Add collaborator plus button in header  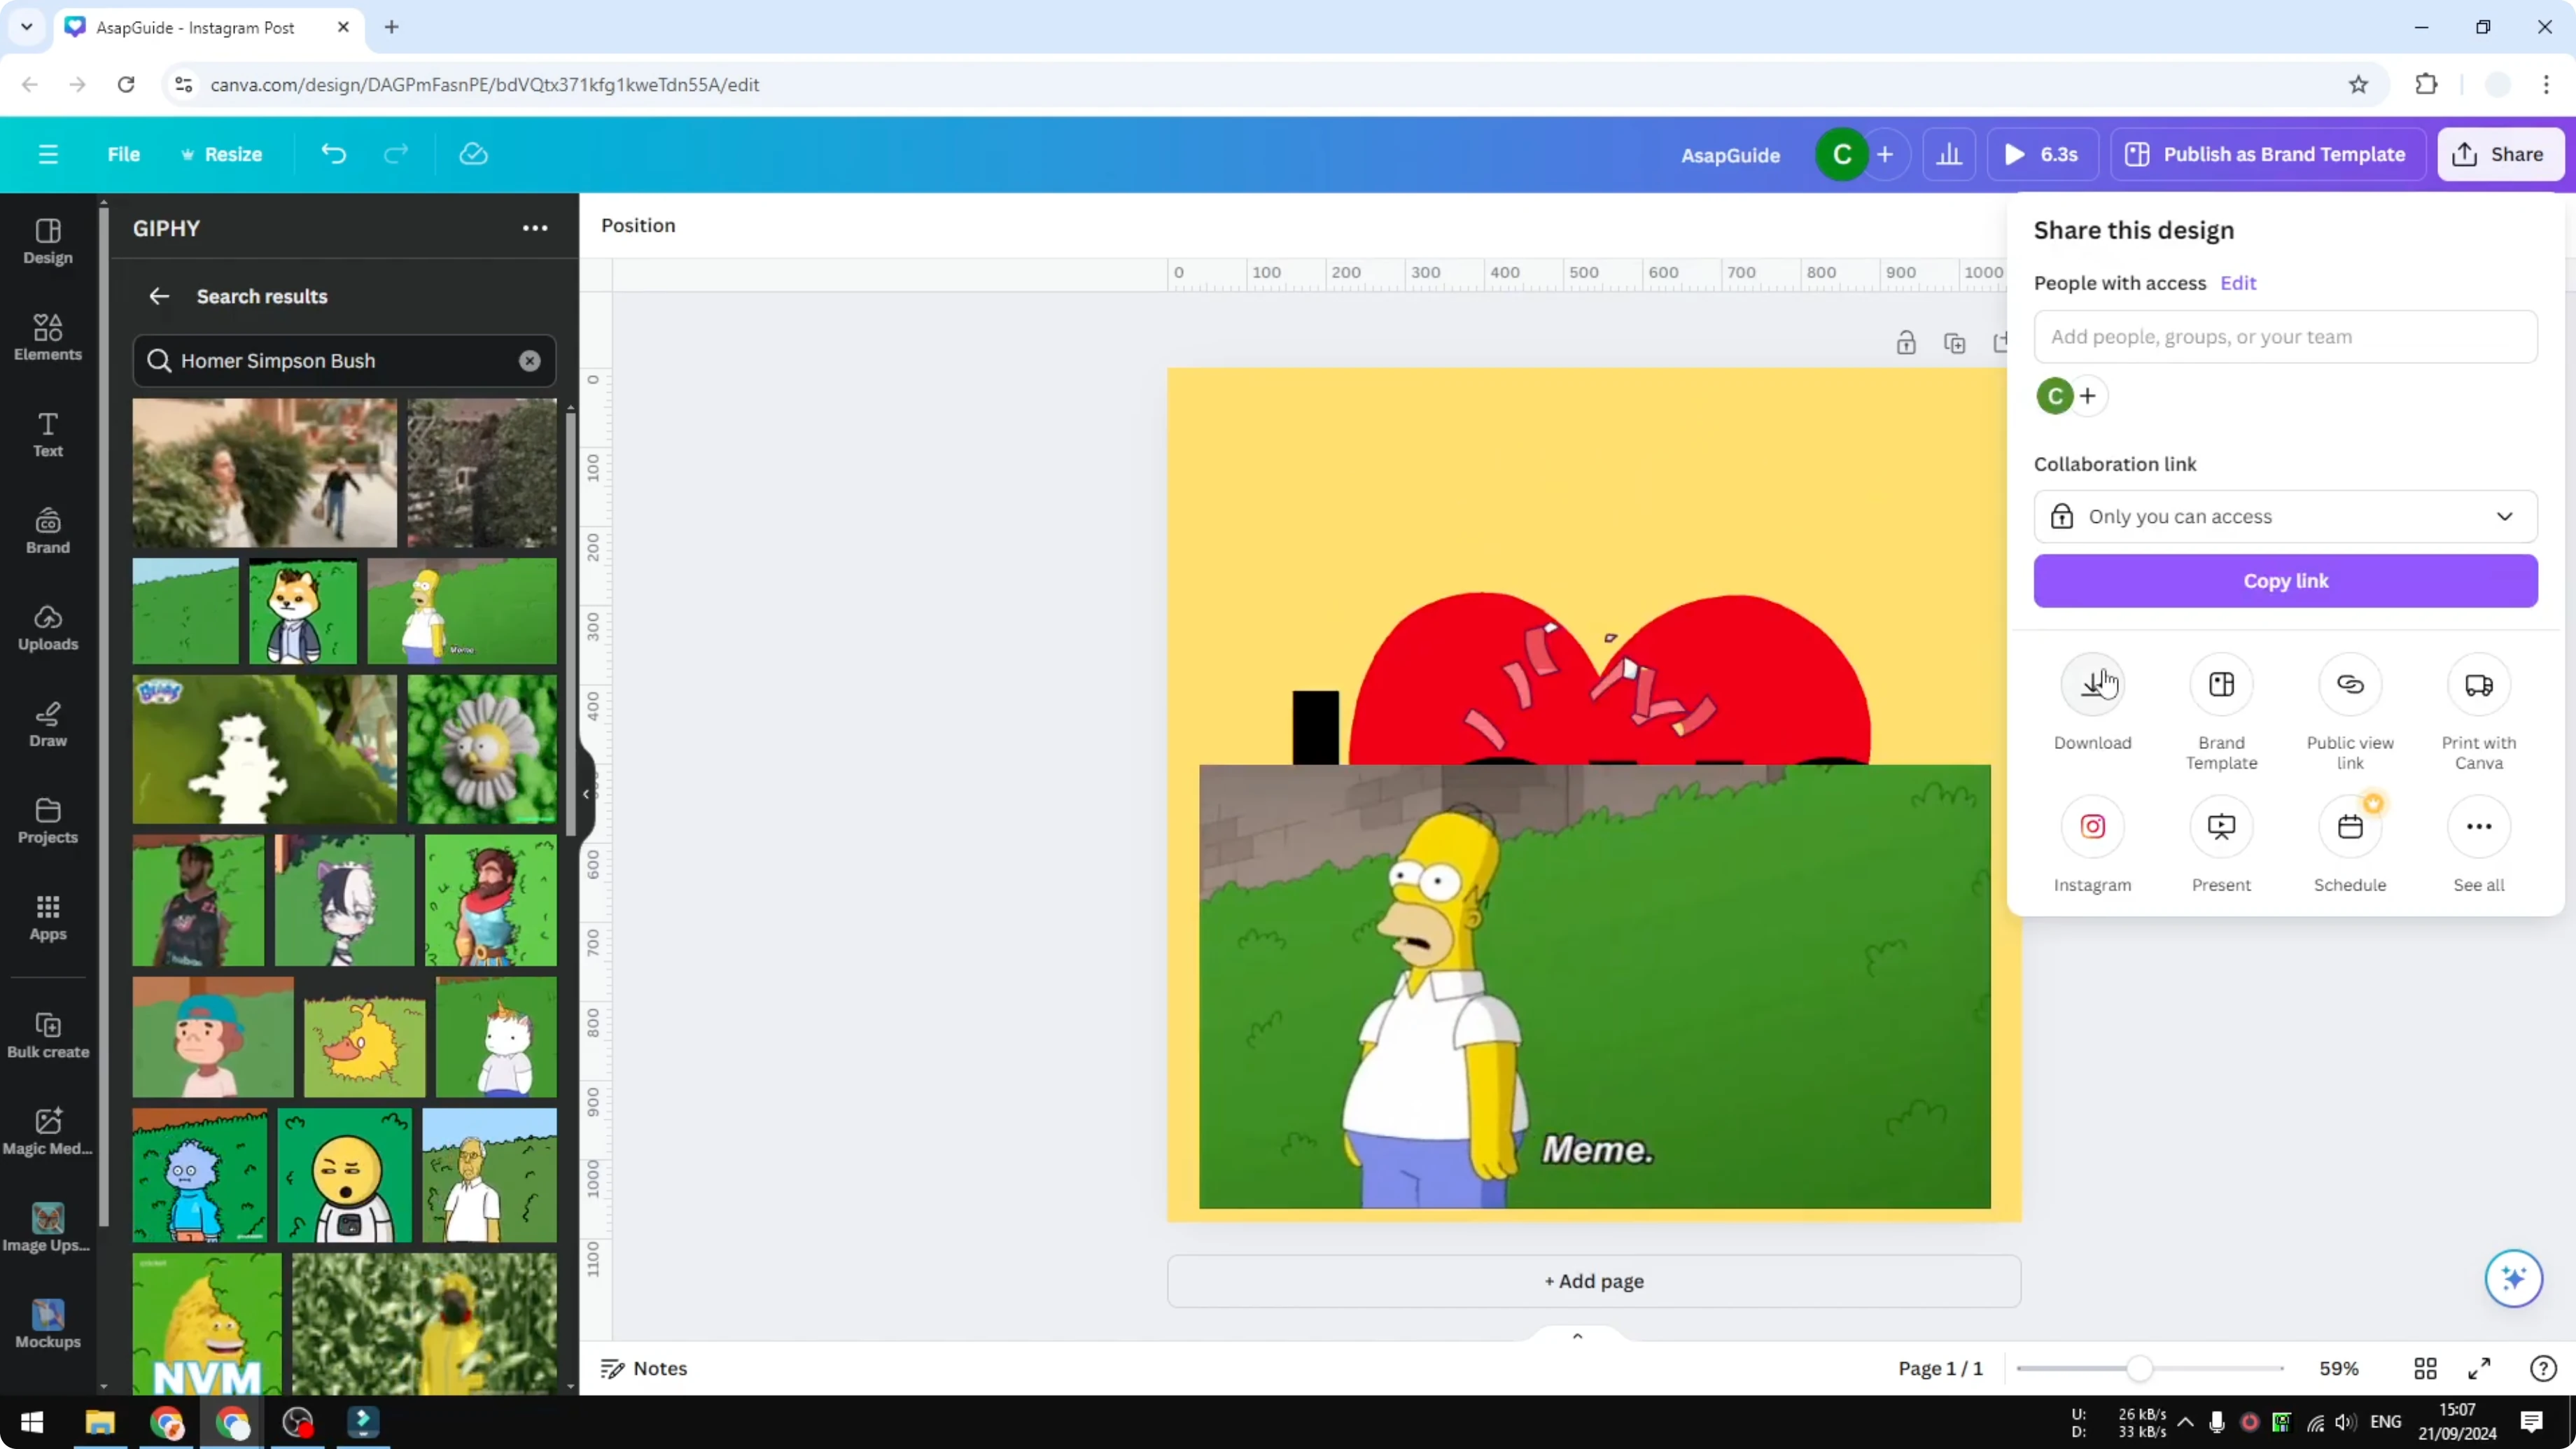point(1885,154)
